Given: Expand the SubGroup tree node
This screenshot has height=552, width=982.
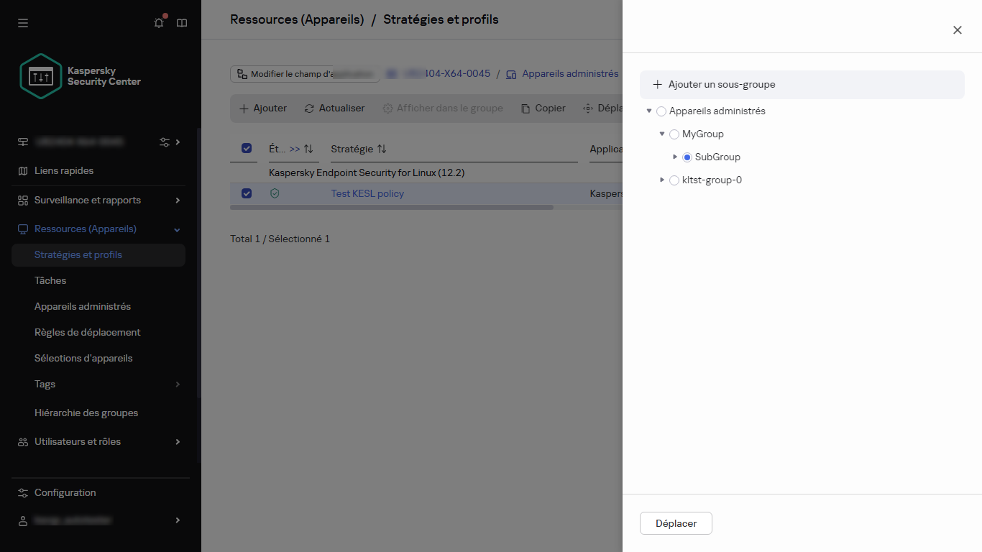Looking at the screenshot, I should 675,157.
